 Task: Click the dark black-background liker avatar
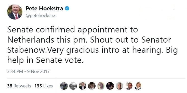click(x=110, y=86)
